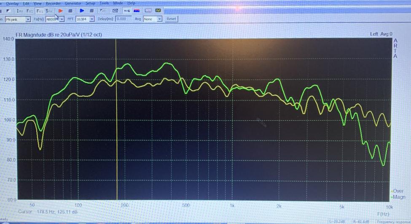
Task: Select the FR1 single-channel mode icon
Action: [40, 11]
